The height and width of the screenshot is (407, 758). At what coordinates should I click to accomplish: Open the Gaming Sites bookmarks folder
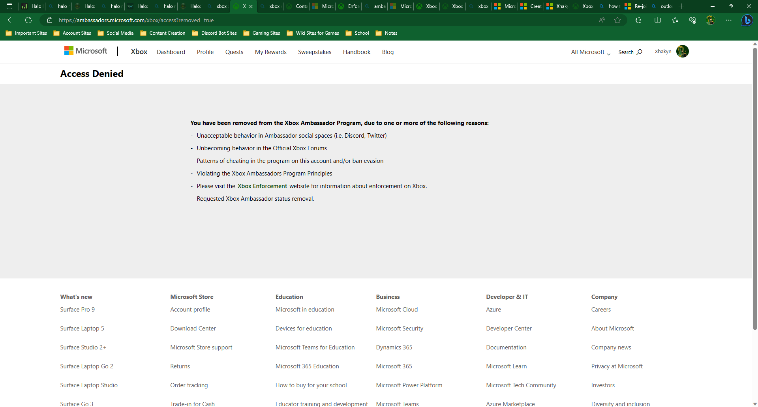(x=262, y=33)
